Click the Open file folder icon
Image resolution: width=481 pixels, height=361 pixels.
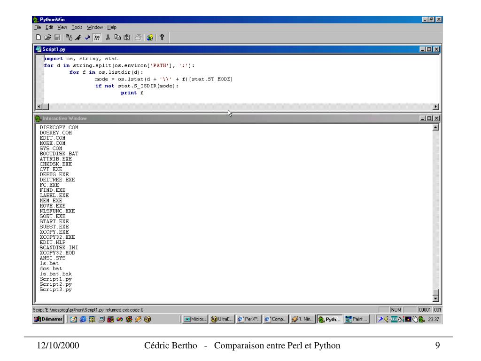pos(47,38)
